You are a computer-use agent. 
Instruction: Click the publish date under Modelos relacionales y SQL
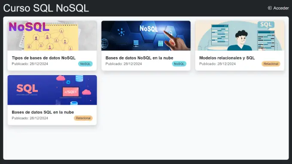pos(217,64)
